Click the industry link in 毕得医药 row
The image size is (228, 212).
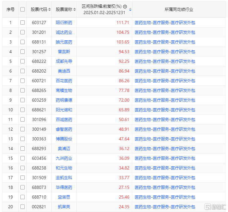(x=165, y=187)
